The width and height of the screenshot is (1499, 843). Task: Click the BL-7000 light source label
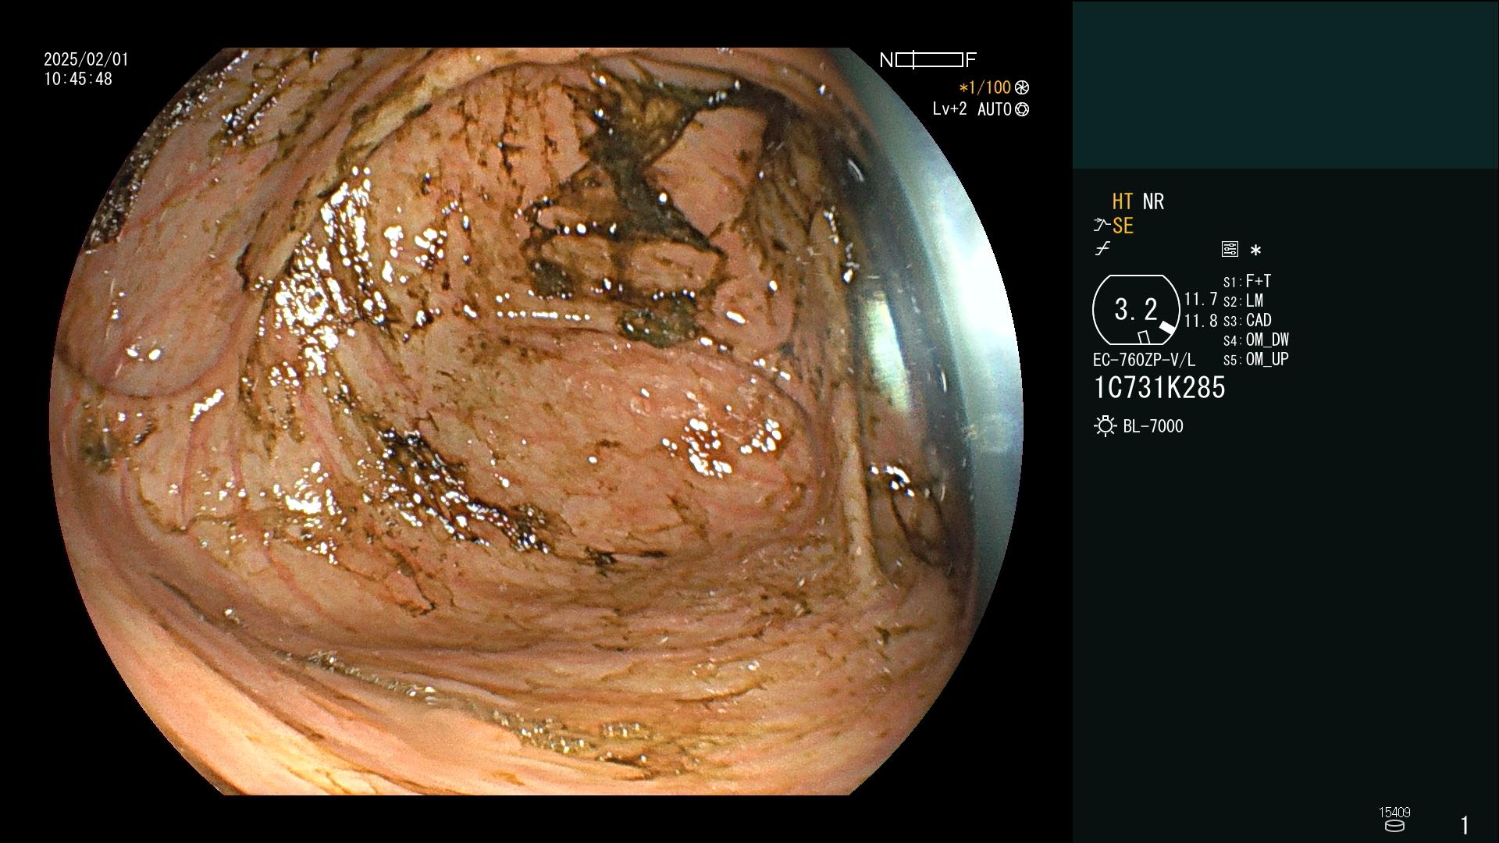pos(1153,426)
